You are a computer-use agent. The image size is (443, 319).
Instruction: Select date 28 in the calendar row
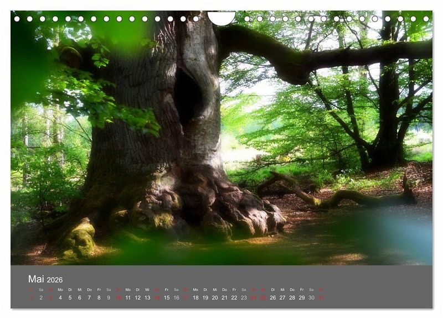[292, 297]
